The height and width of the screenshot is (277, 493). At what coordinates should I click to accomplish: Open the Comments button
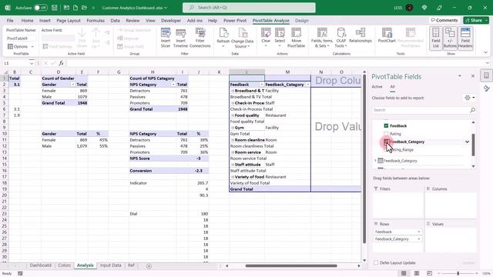[x=444, y=20]
